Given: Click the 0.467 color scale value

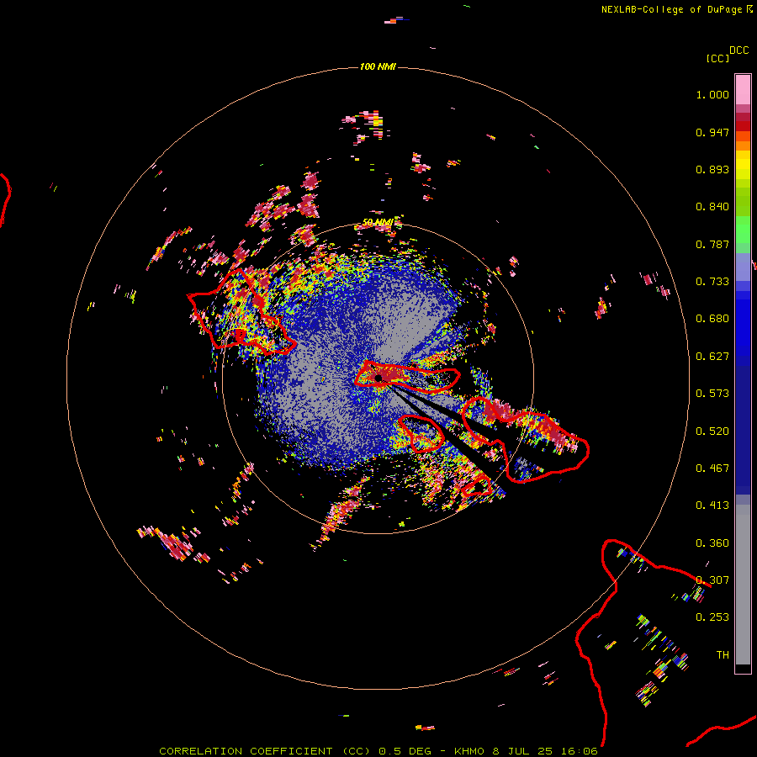Looking at the screenshot, I should click(712, 468).
